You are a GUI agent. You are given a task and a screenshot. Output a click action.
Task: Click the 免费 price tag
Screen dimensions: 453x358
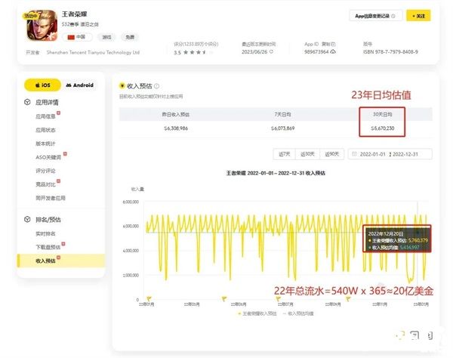coord(130,37)
